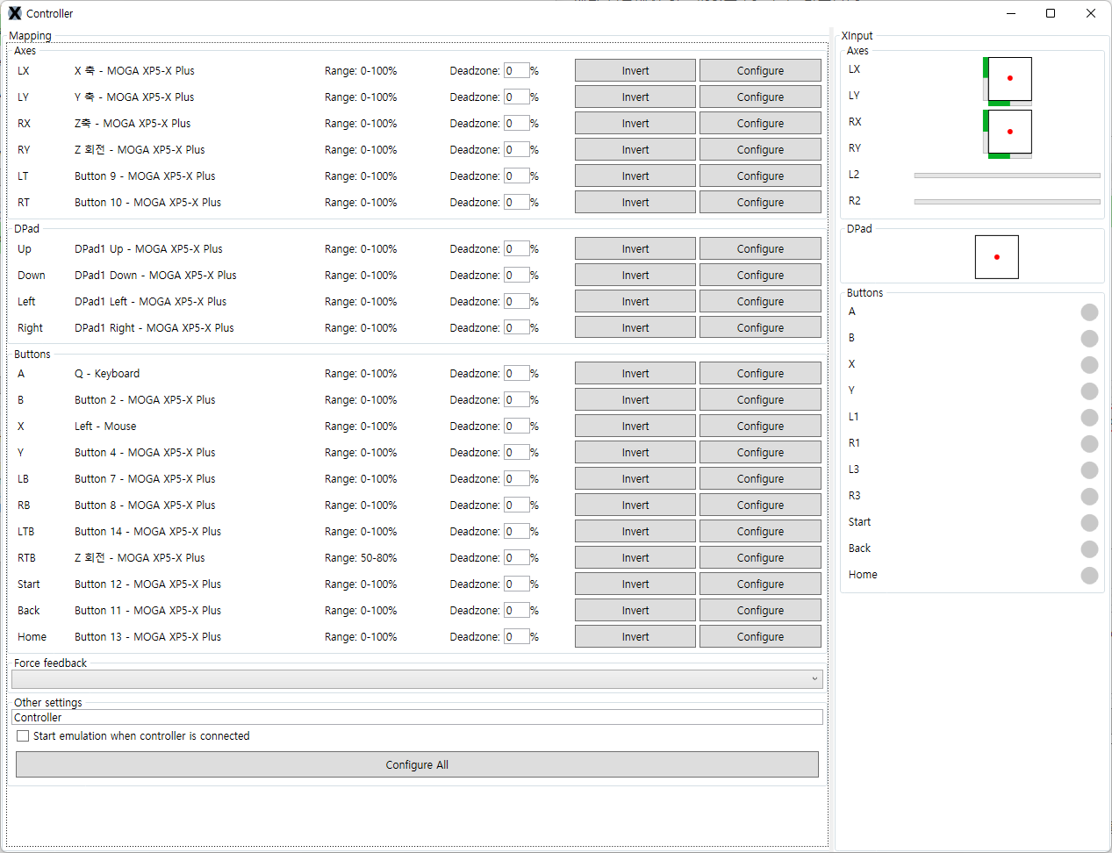Click 'Button 9 - MOGA XP5-X Plus' text
The height and width of the screenshot is (853, 1112).
click(x=145, y=176)
